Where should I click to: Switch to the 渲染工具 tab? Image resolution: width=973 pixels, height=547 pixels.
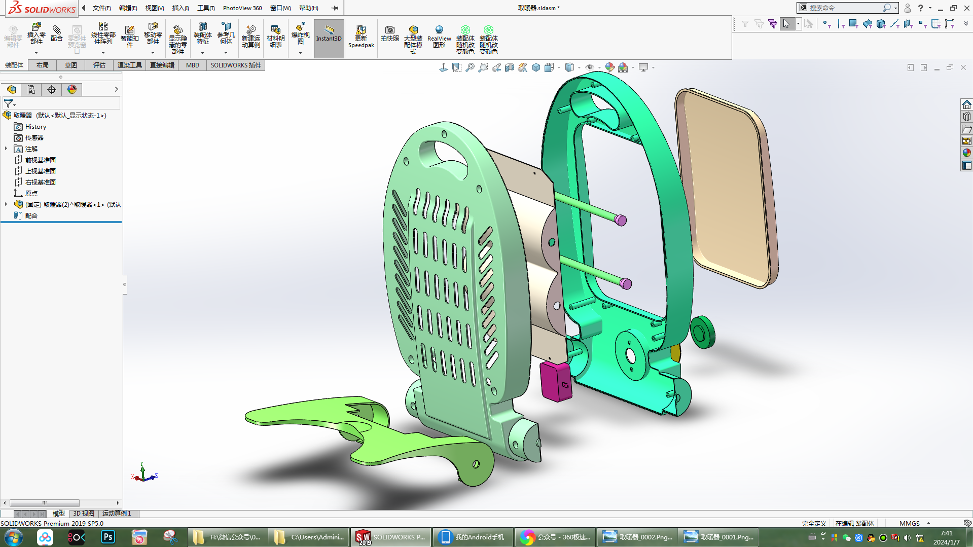click(x=130, y=65)
